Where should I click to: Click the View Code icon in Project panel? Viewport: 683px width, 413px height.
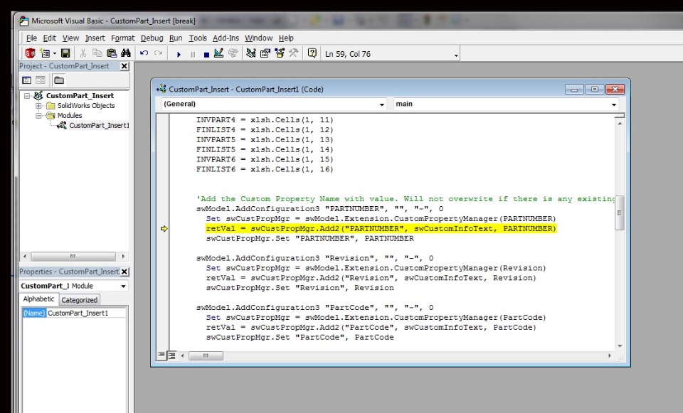coord(26,80)
